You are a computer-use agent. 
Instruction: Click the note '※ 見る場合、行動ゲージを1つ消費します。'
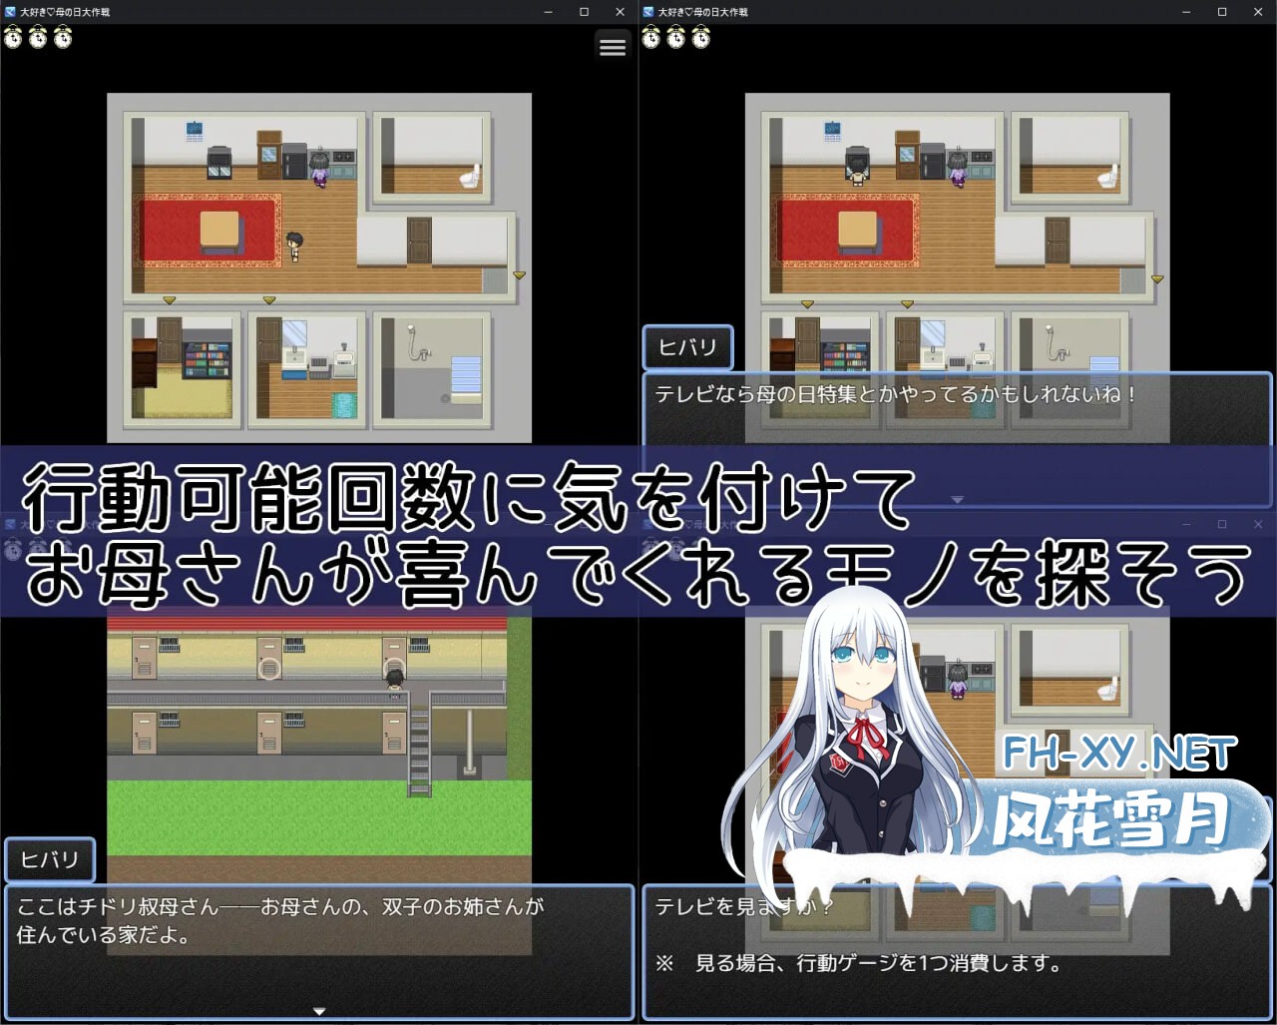coord(859,963)
